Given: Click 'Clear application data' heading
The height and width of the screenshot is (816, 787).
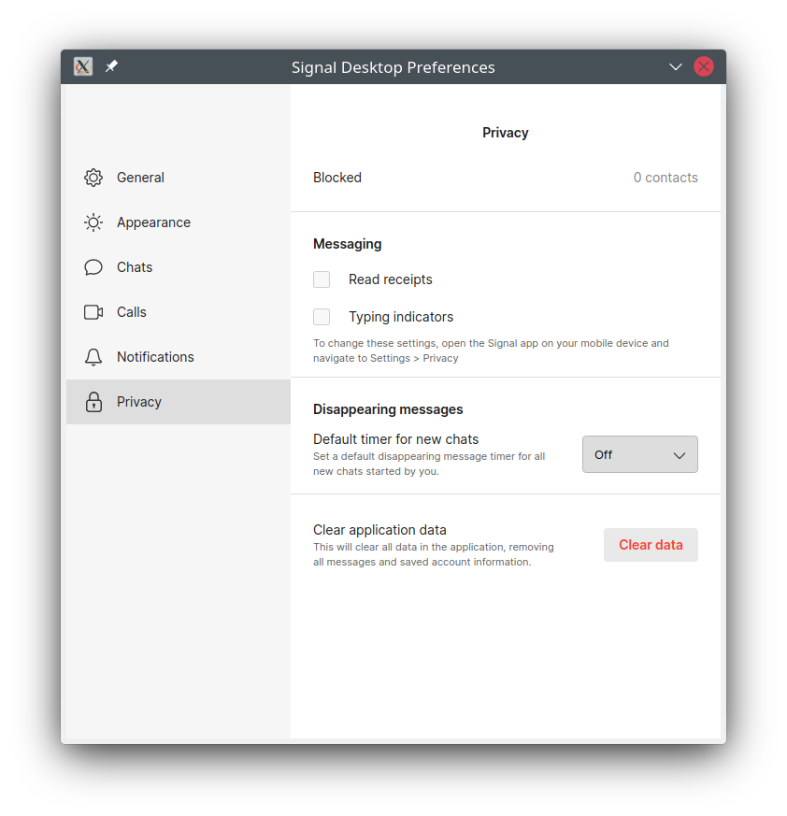Looking at the screenshot, I should [379, 530].
